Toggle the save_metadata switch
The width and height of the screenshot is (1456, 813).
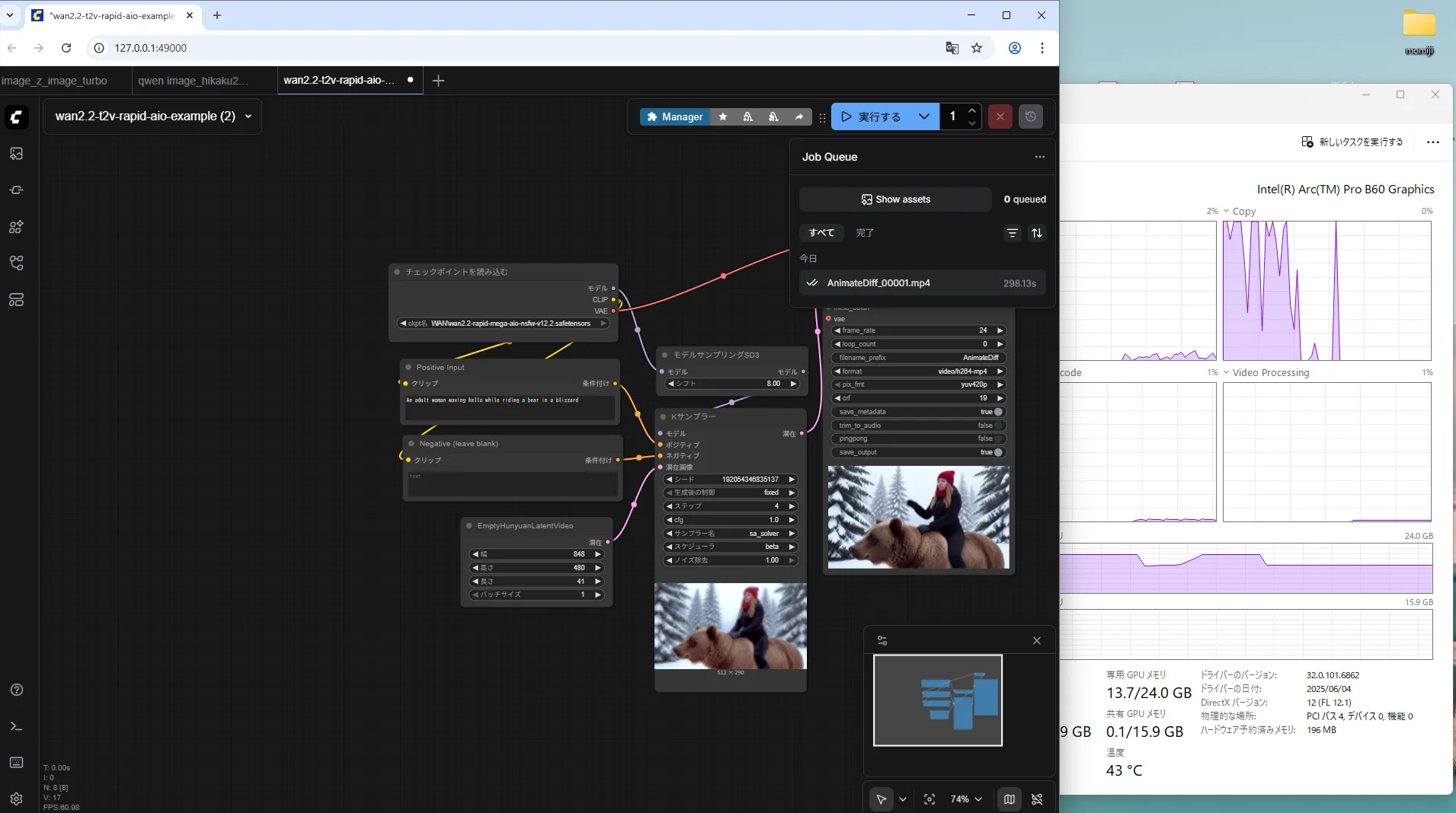coord(997,412)
